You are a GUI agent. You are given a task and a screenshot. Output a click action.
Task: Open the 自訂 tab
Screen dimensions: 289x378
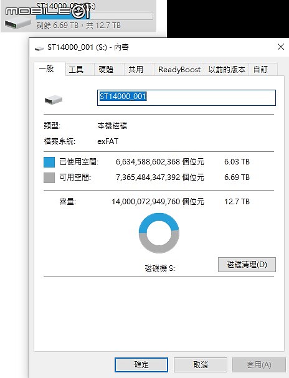[x=263, y=70]
